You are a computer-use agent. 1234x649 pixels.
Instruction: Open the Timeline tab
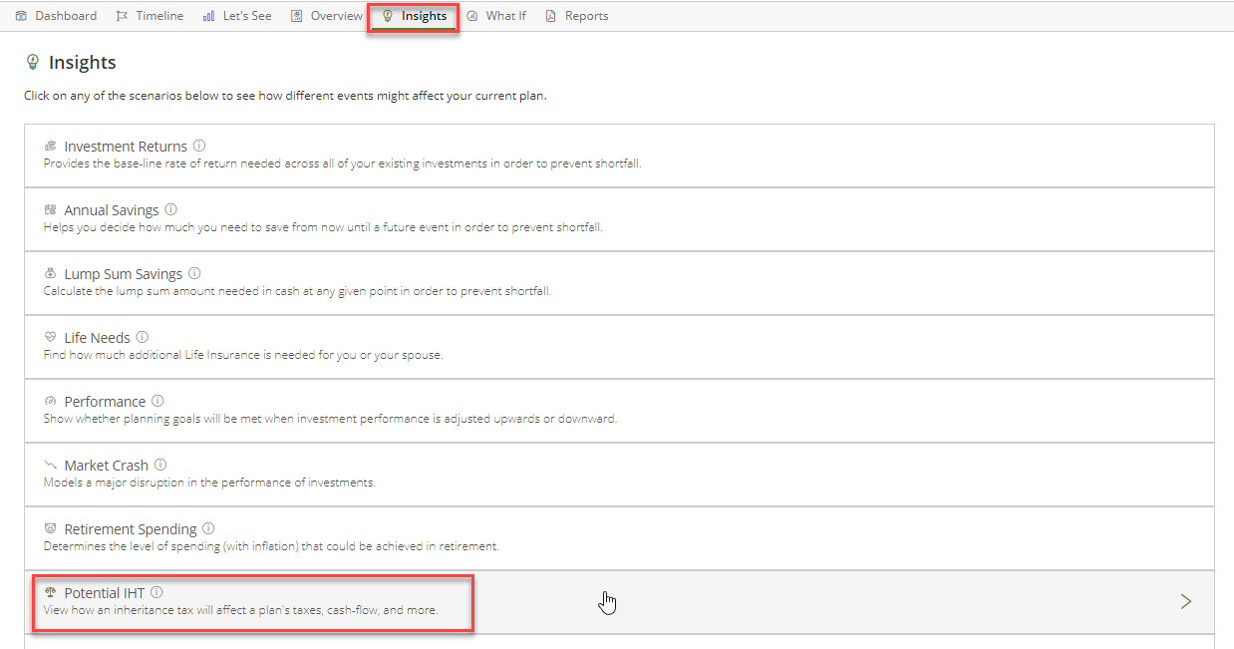pos(151,16)
